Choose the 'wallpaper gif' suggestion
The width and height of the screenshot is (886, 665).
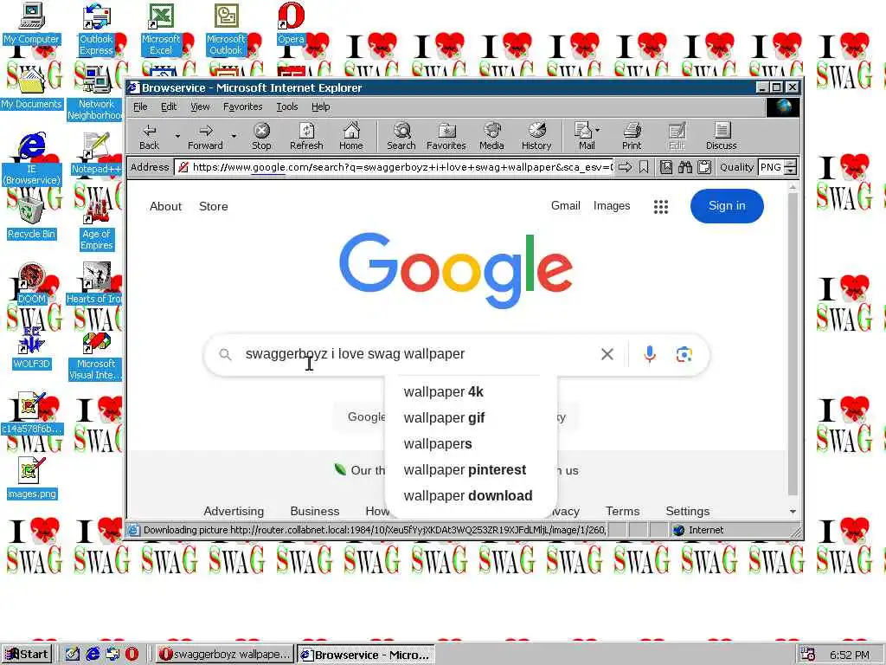pyautogui.click(x=471, y=418)
